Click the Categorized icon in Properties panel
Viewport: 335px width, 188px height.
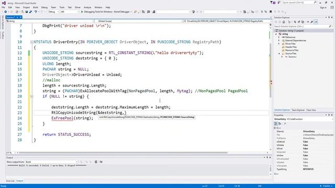(x=276, y=124)
